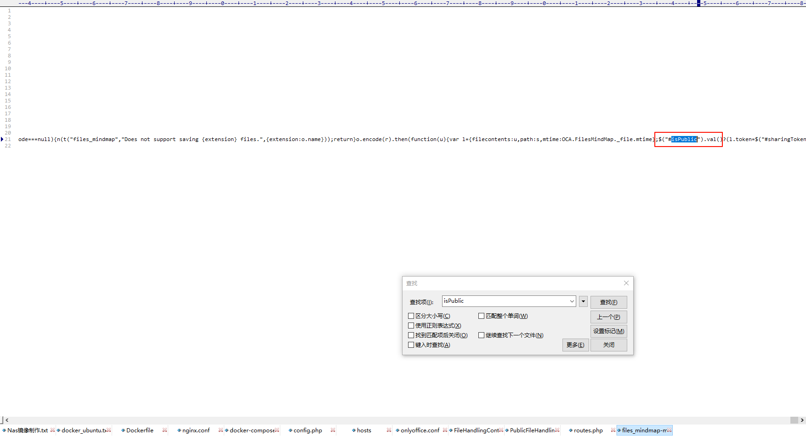Image resolution: width=806 pixels, height=436 pixels.
Task: Close the routes.php tab with its X icon
Action: pyautogui.click(x=613, y=430)
